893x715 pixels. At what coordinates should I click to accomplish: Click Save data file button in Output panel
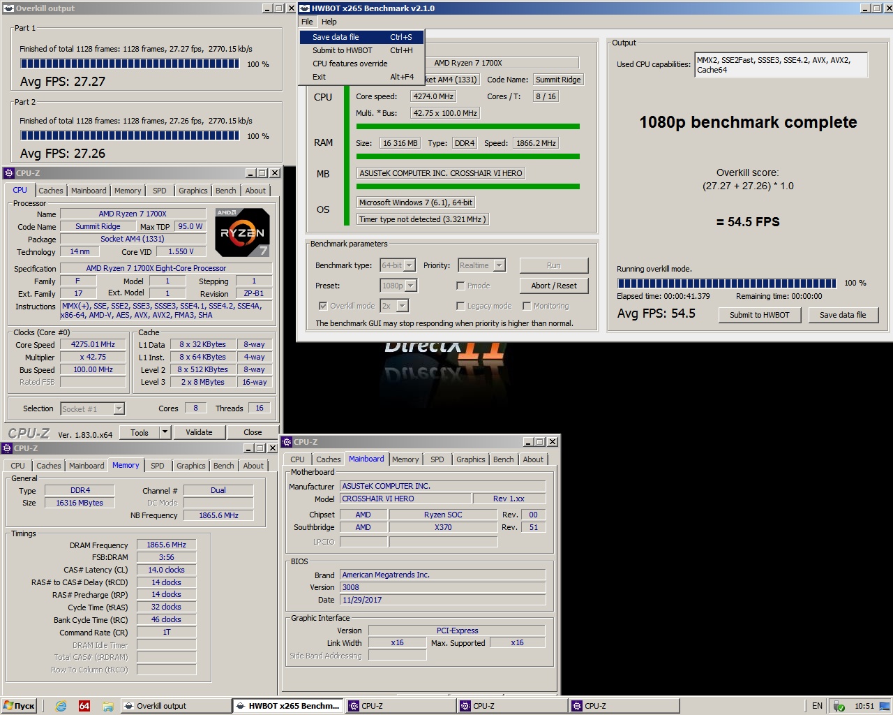coord(842,315)
